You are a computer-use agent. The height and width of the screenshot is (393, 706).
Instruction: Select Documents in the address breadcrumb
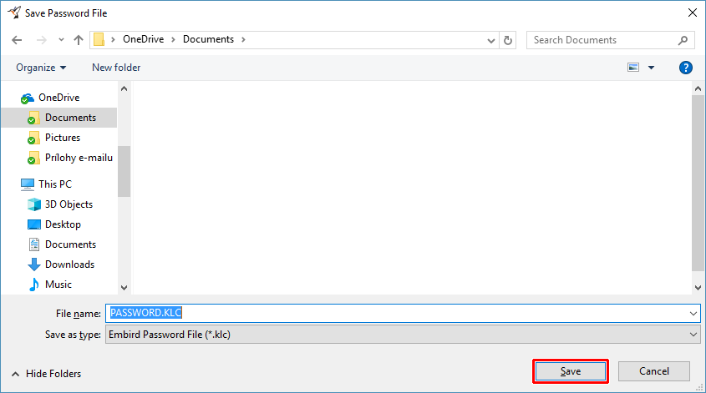[208, 39]
